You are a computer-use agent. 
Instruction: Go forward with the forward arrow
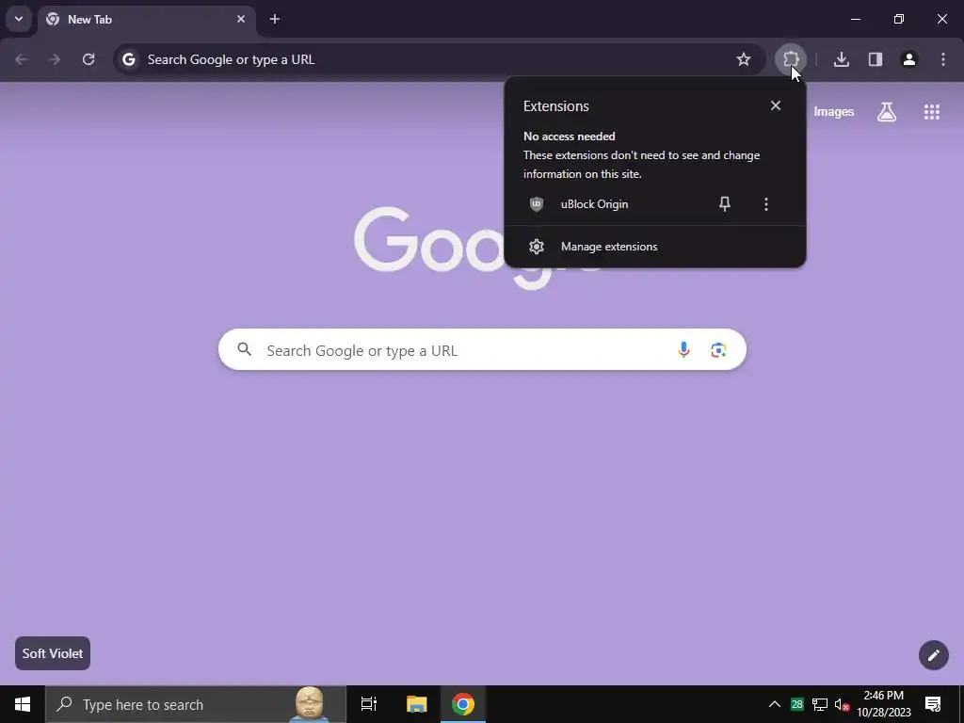[55, 59]
